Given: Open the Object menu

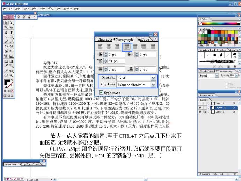Looking at the screenshot, I should coord(18,9).
